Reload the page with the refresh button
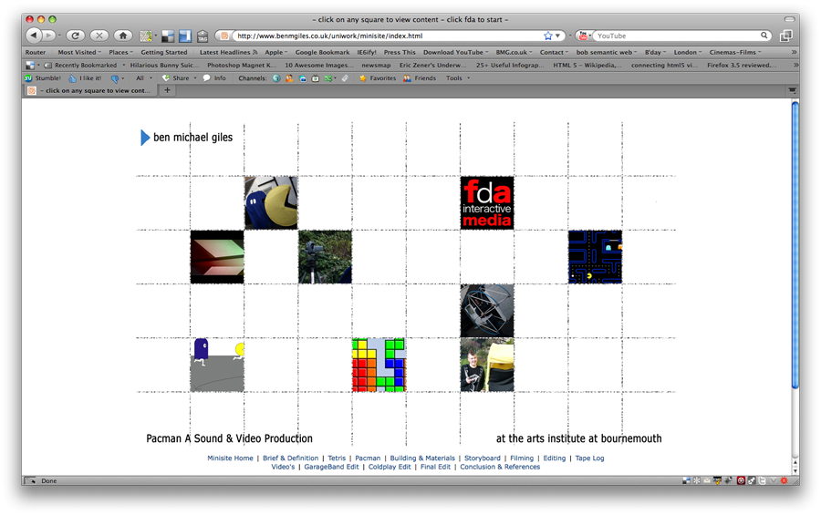Image resolution: width=821 pixels, height=515 pixels. [76, 36]
